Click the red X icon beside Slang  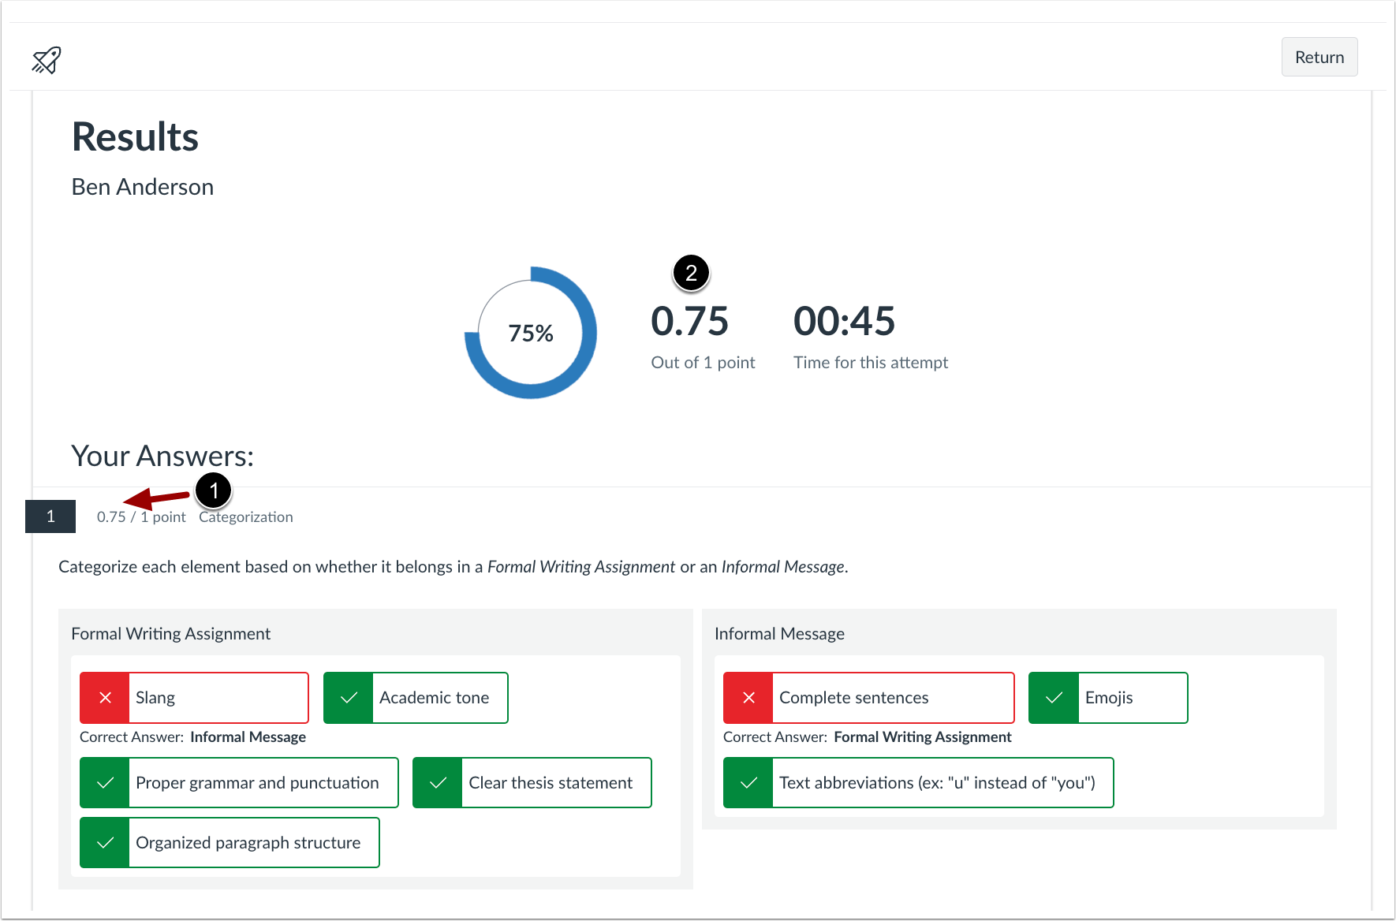tap(104, 697)
